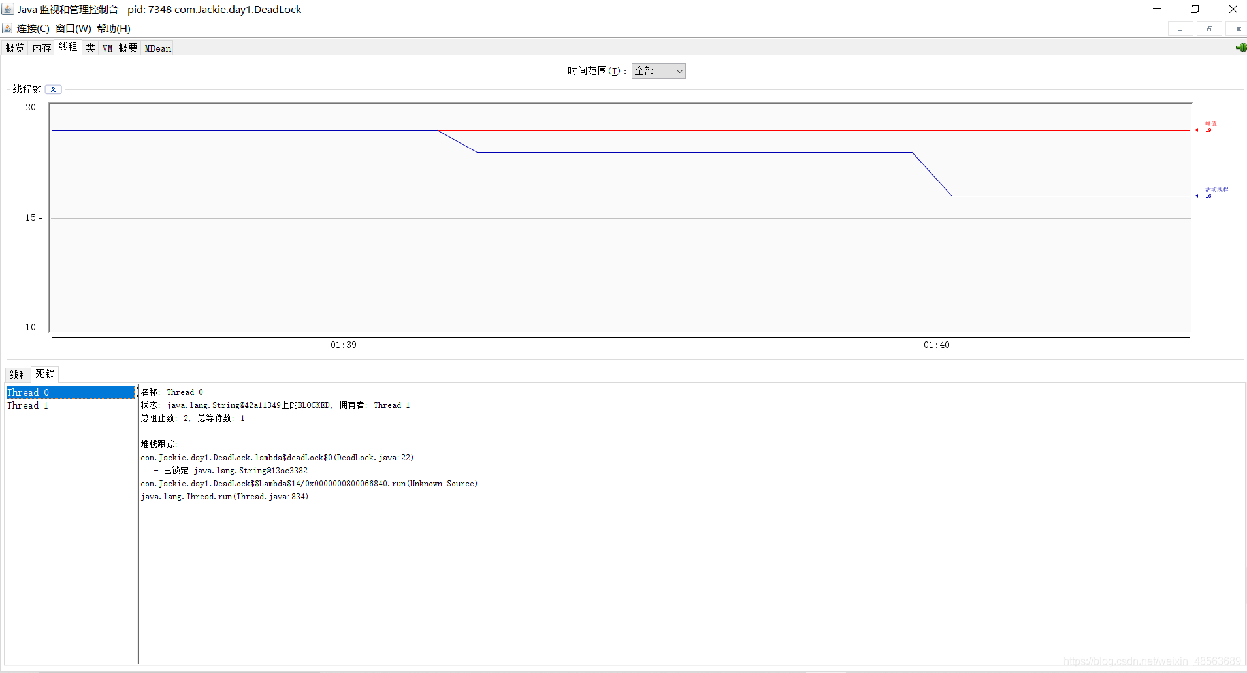Click the 01:40 time axis label

[x=937, y=345]
